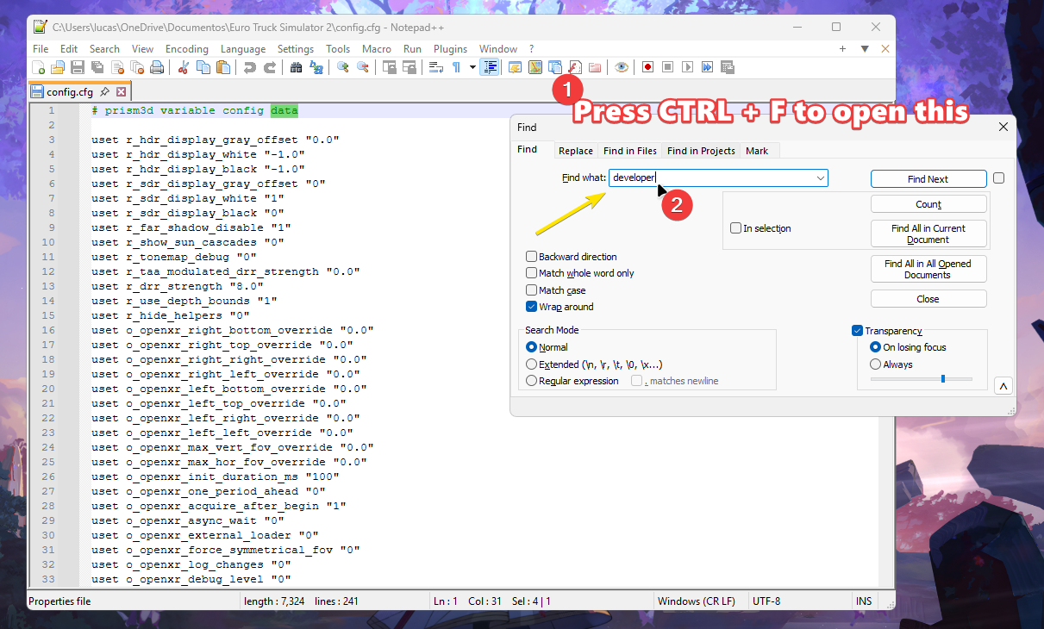Switch to Find in Projects tab
The height and width of the screenshot is (629, 1044).
click(x=701, y=151)
